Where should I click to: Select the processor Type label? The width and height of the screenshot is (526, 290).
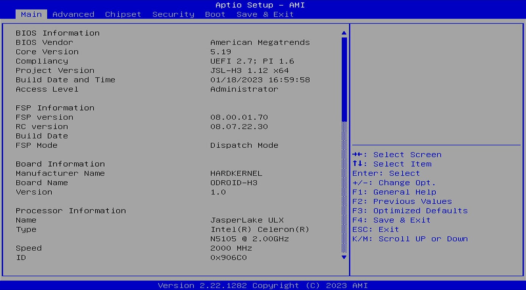(x=26, y=229)
